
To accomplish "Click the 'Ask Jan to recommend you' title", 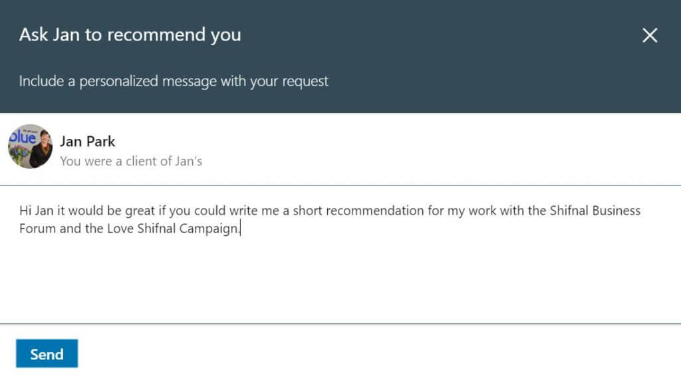I will coord(130,35).
